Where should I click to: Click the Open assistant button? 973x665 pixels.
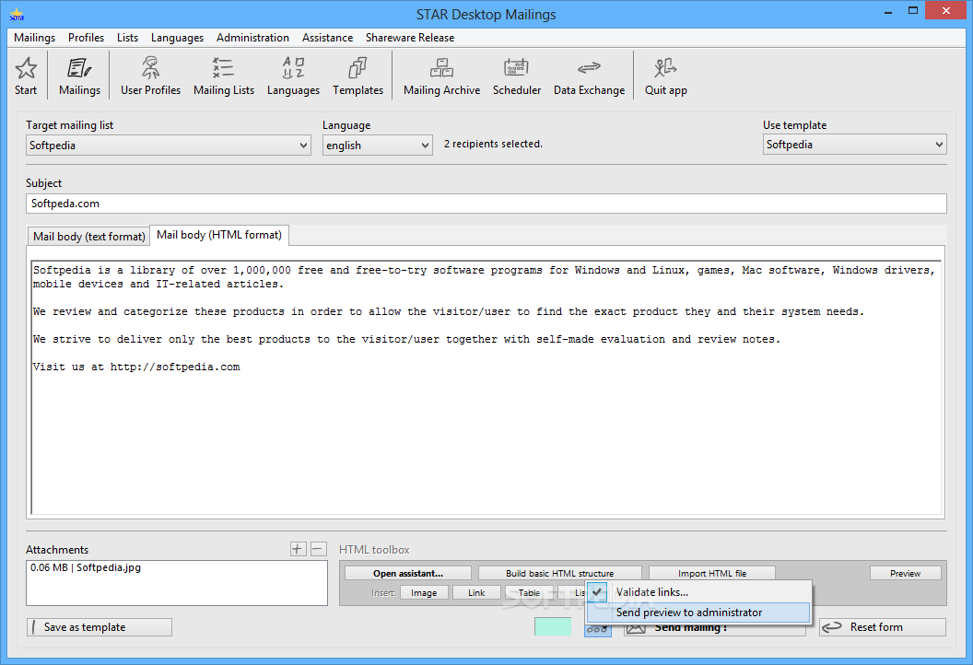(x=407, y=573)
